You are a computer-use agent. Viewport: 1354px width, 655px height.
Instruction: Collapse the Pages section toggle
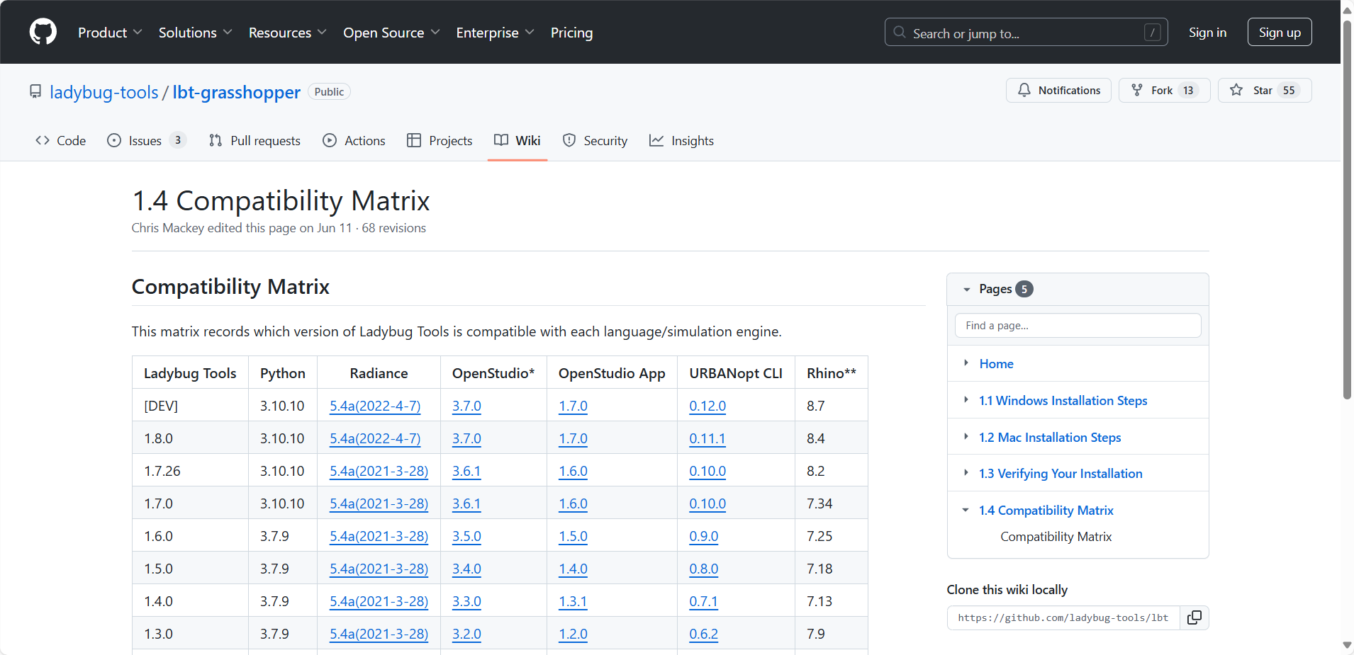coord(966,289)
